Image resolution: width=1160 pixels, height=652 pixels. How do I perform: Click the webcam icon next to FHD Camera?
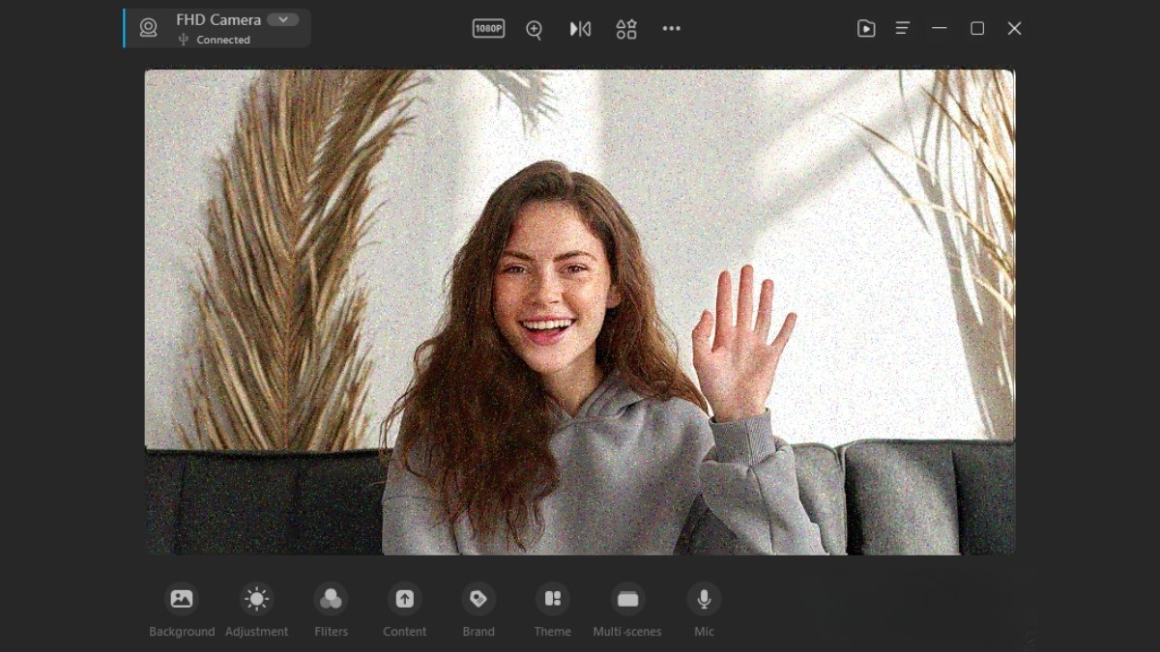[148, 28]
